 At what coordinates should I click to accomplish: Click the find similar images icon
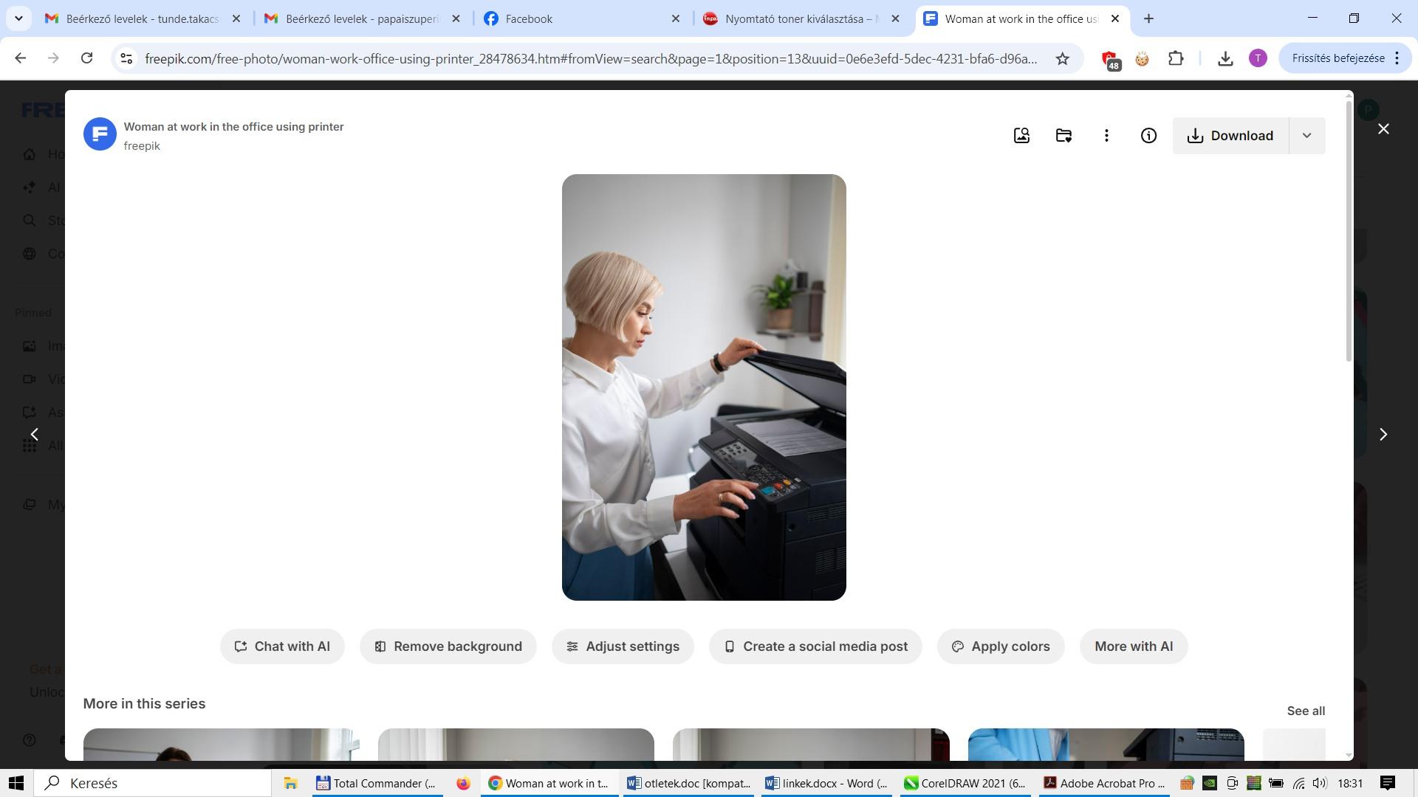(1021, 136)
